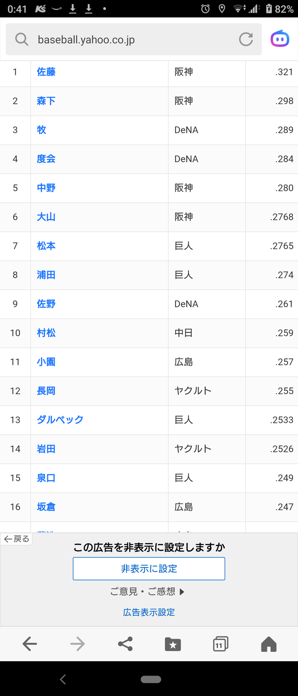Screen dimensions: 298x696
Task: Go back with browser back arrow
Action: click(x=30, y=644)
